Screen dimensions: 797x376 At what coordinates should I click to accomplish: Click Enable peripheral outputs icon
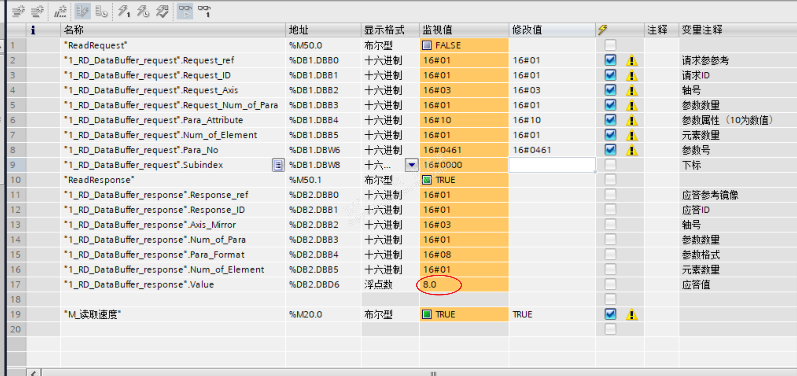[x=162, y=12]
